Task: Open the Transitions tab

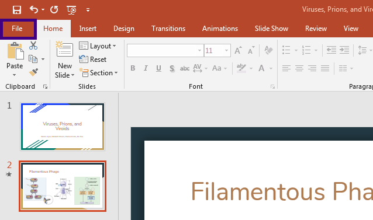Action: pos(168,29)
